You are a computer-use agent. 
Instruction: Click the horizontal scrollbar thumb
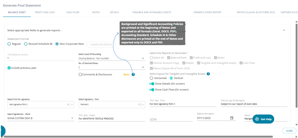[x=138, y=137]
